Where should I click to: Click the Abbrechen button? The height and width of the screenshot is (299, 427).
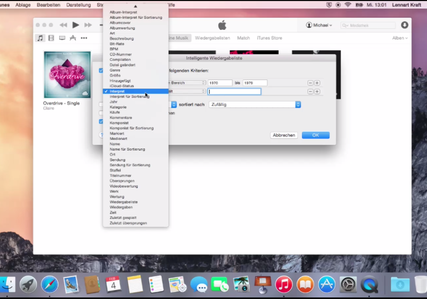coord(284,135)
